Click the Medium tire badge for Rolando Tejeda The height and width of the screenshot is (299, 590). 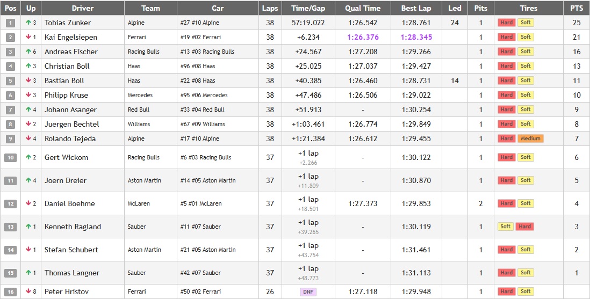pyautogui.click(x=530, y=138)
